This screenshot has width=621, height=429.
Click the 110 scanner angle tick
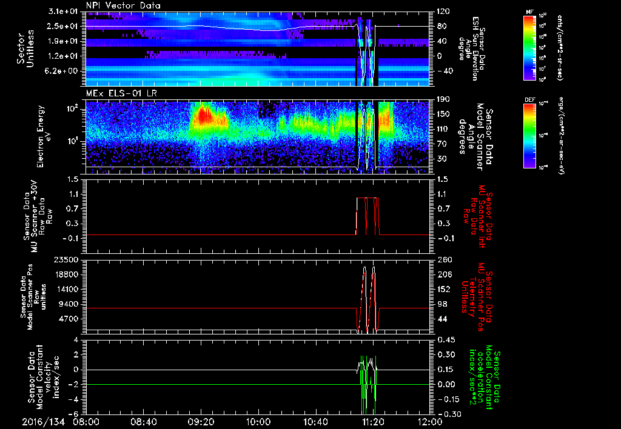443,130
